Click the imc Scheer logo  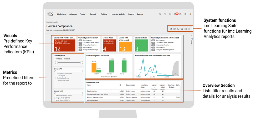pyautogui.click(x=50, y=14)
